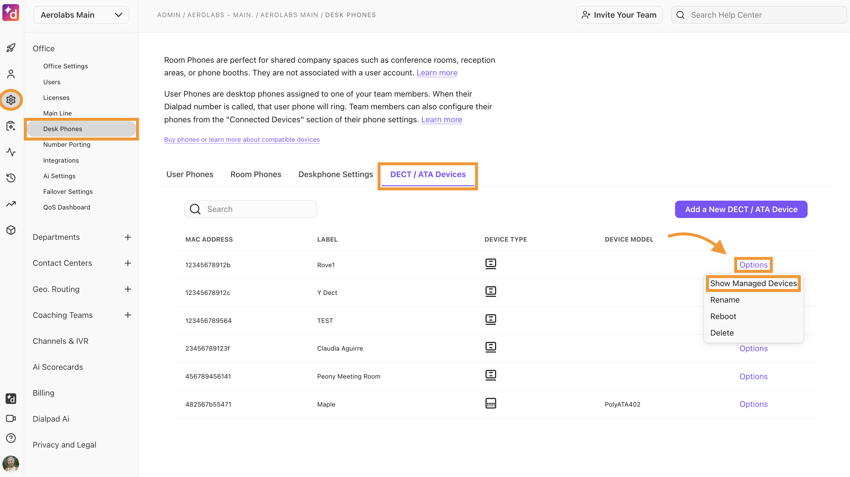The width and height of the screenshot is (850, 477).
Task: Open Main Line in the sidebar
Action: pos(57,113)
